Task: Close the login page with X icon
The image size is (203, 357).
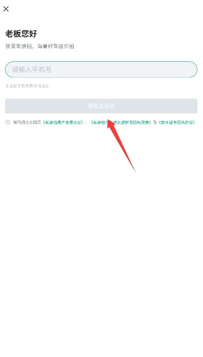Action: (6, 9)
